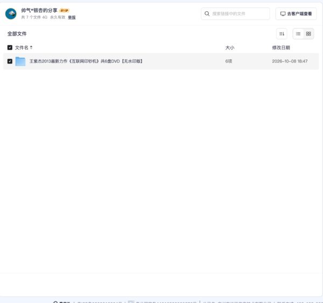Click the monitor icon in 去客户端查看
Image resolution: width=323 pixels, height=303 pixels.
(283, 14)
